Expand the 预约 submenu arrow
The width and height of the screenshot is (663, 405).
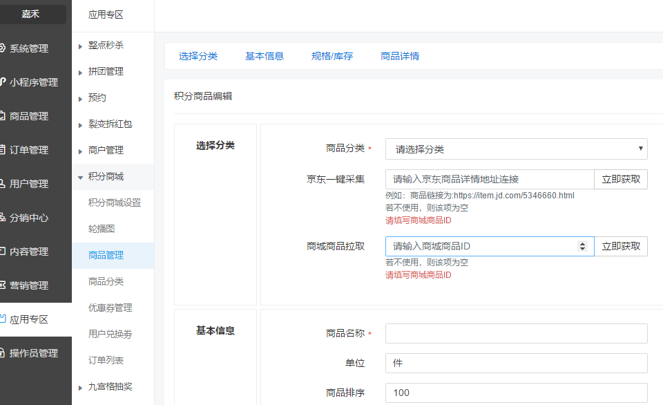click(x=80, y=99)
